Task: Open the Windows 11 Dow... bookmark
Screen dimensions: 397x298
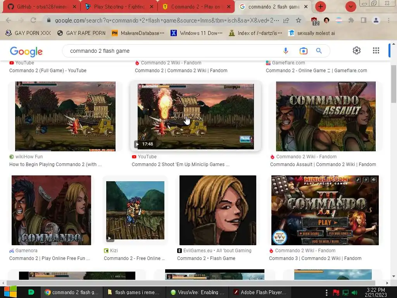Action: [x=197, y=33]
